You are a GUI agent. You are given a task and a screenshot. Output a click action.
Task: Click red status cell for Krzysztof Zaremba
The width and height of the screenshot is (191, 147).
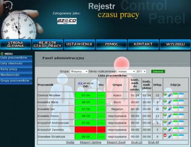coord(86,130)
